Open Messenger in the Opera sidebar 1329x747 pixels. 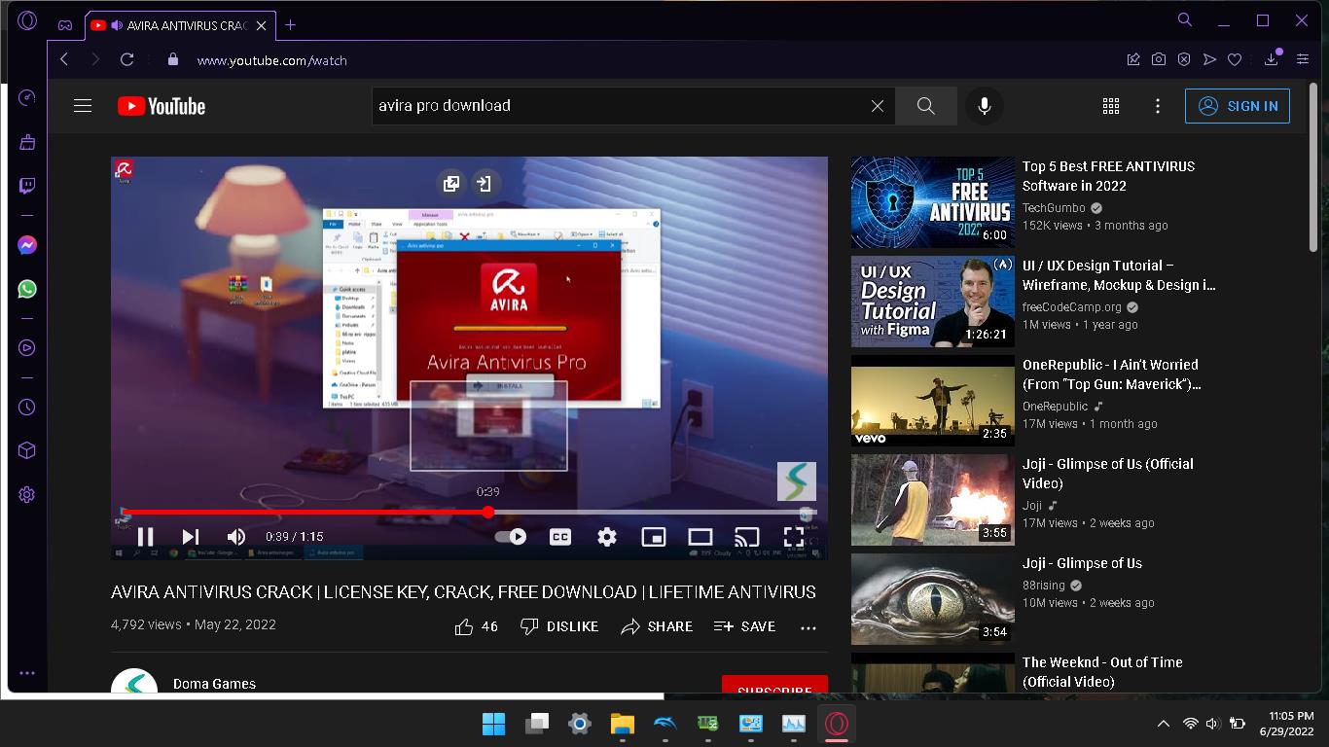(27, 246)
